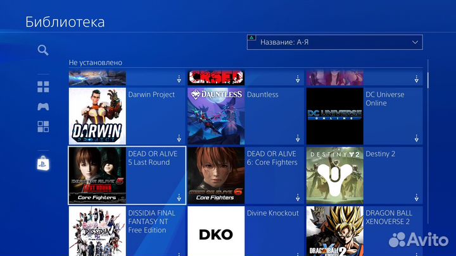The image size is (456, 256).
Task: Click download icon on top-left partial tile
Action: pyautogui.click(x=179, y=78)
